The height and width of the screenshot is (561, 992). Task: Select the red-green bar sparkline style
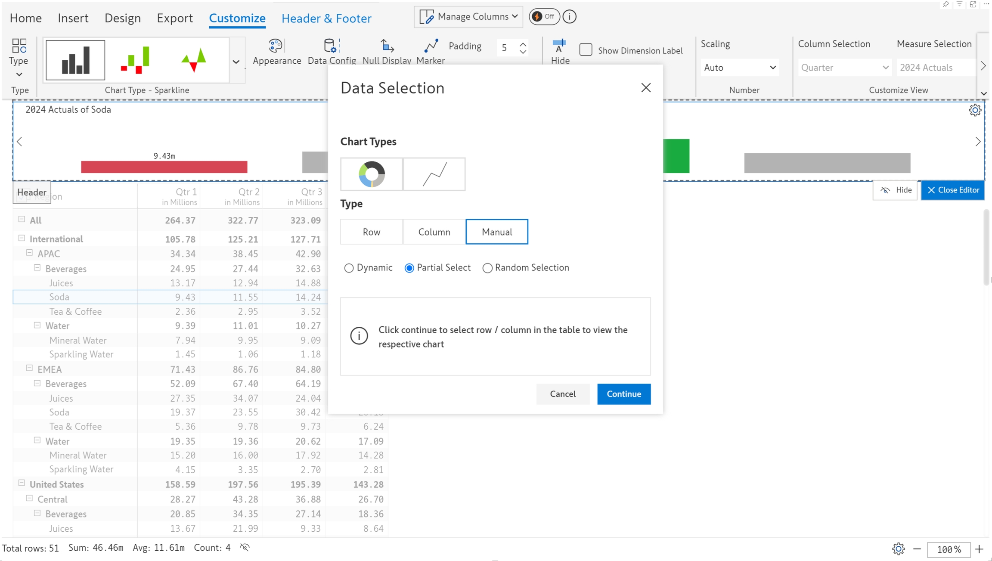pos(135,60)
